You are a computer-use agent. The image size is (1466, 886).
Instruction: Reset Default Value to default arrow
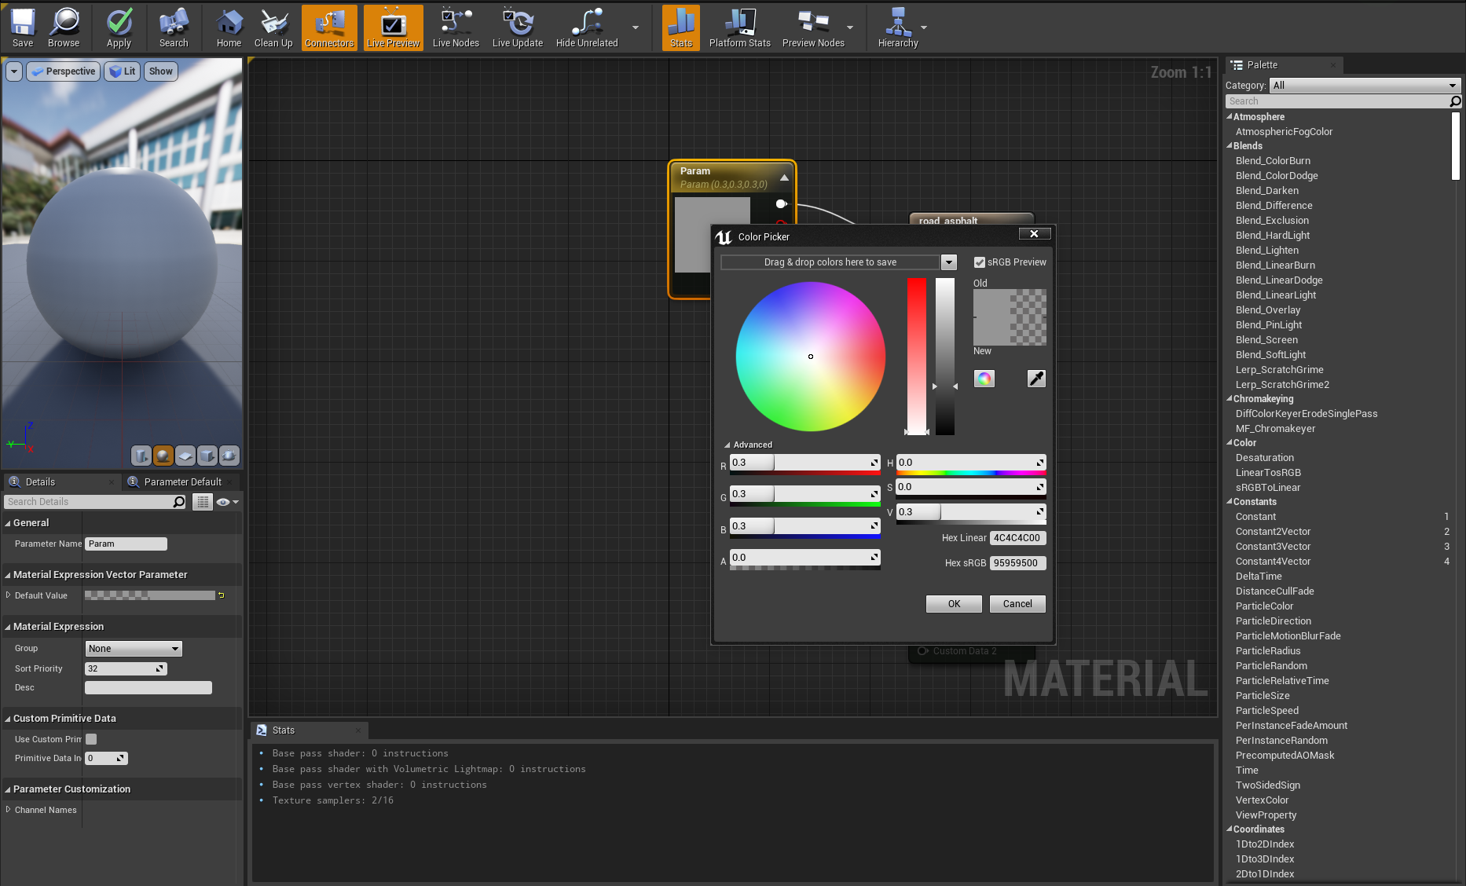tap(222, 595)
